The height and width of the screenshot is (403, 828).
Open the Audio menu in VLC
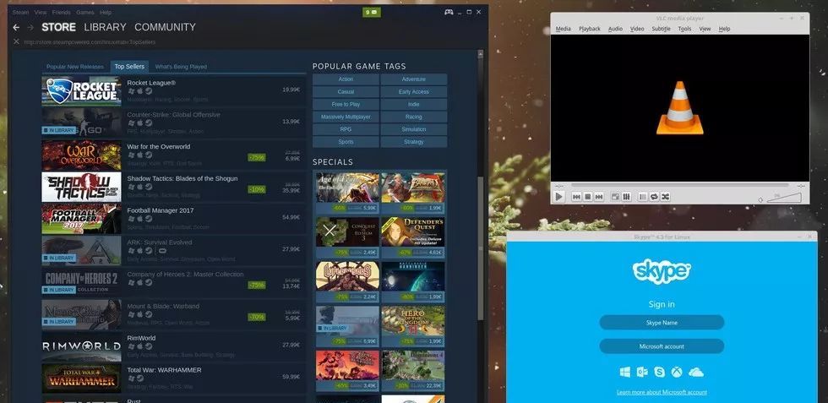click(615, 29)
